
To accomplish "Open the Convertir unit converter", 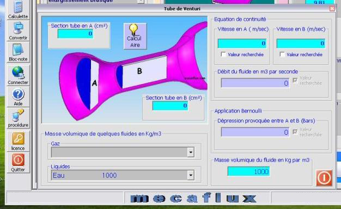I will [x=18, y=31].
